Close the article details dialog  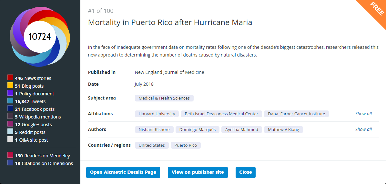pos(245,172)
